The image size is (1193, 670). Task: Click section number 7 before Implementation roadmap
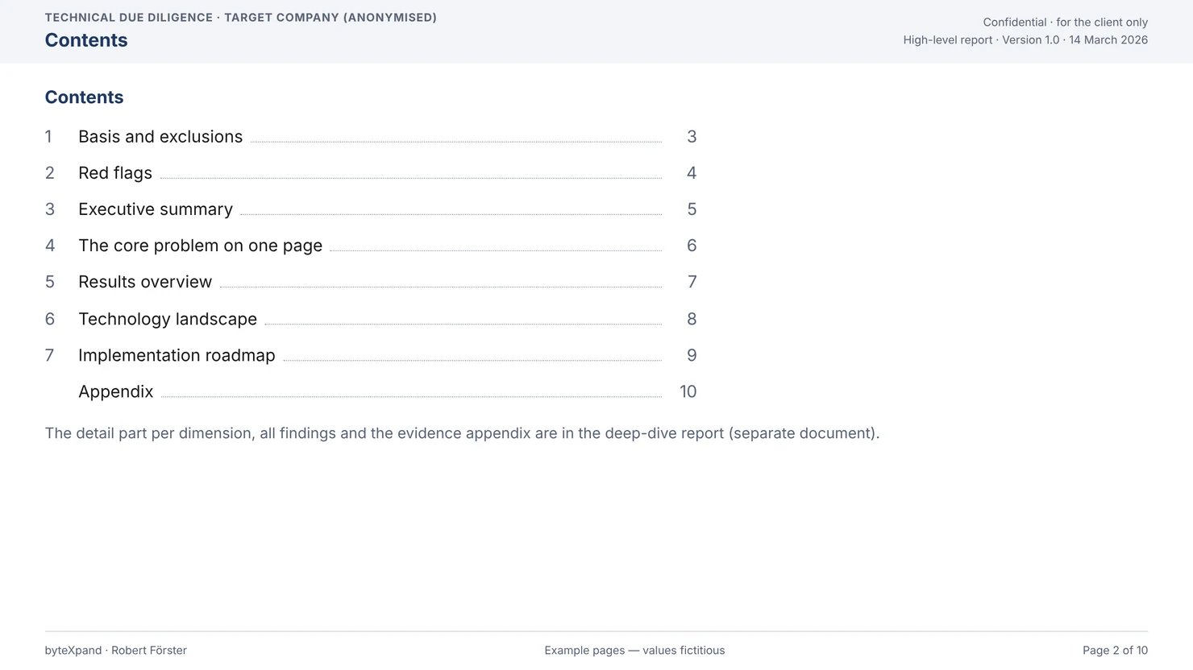pyautogui.click(x=50, y=355)
